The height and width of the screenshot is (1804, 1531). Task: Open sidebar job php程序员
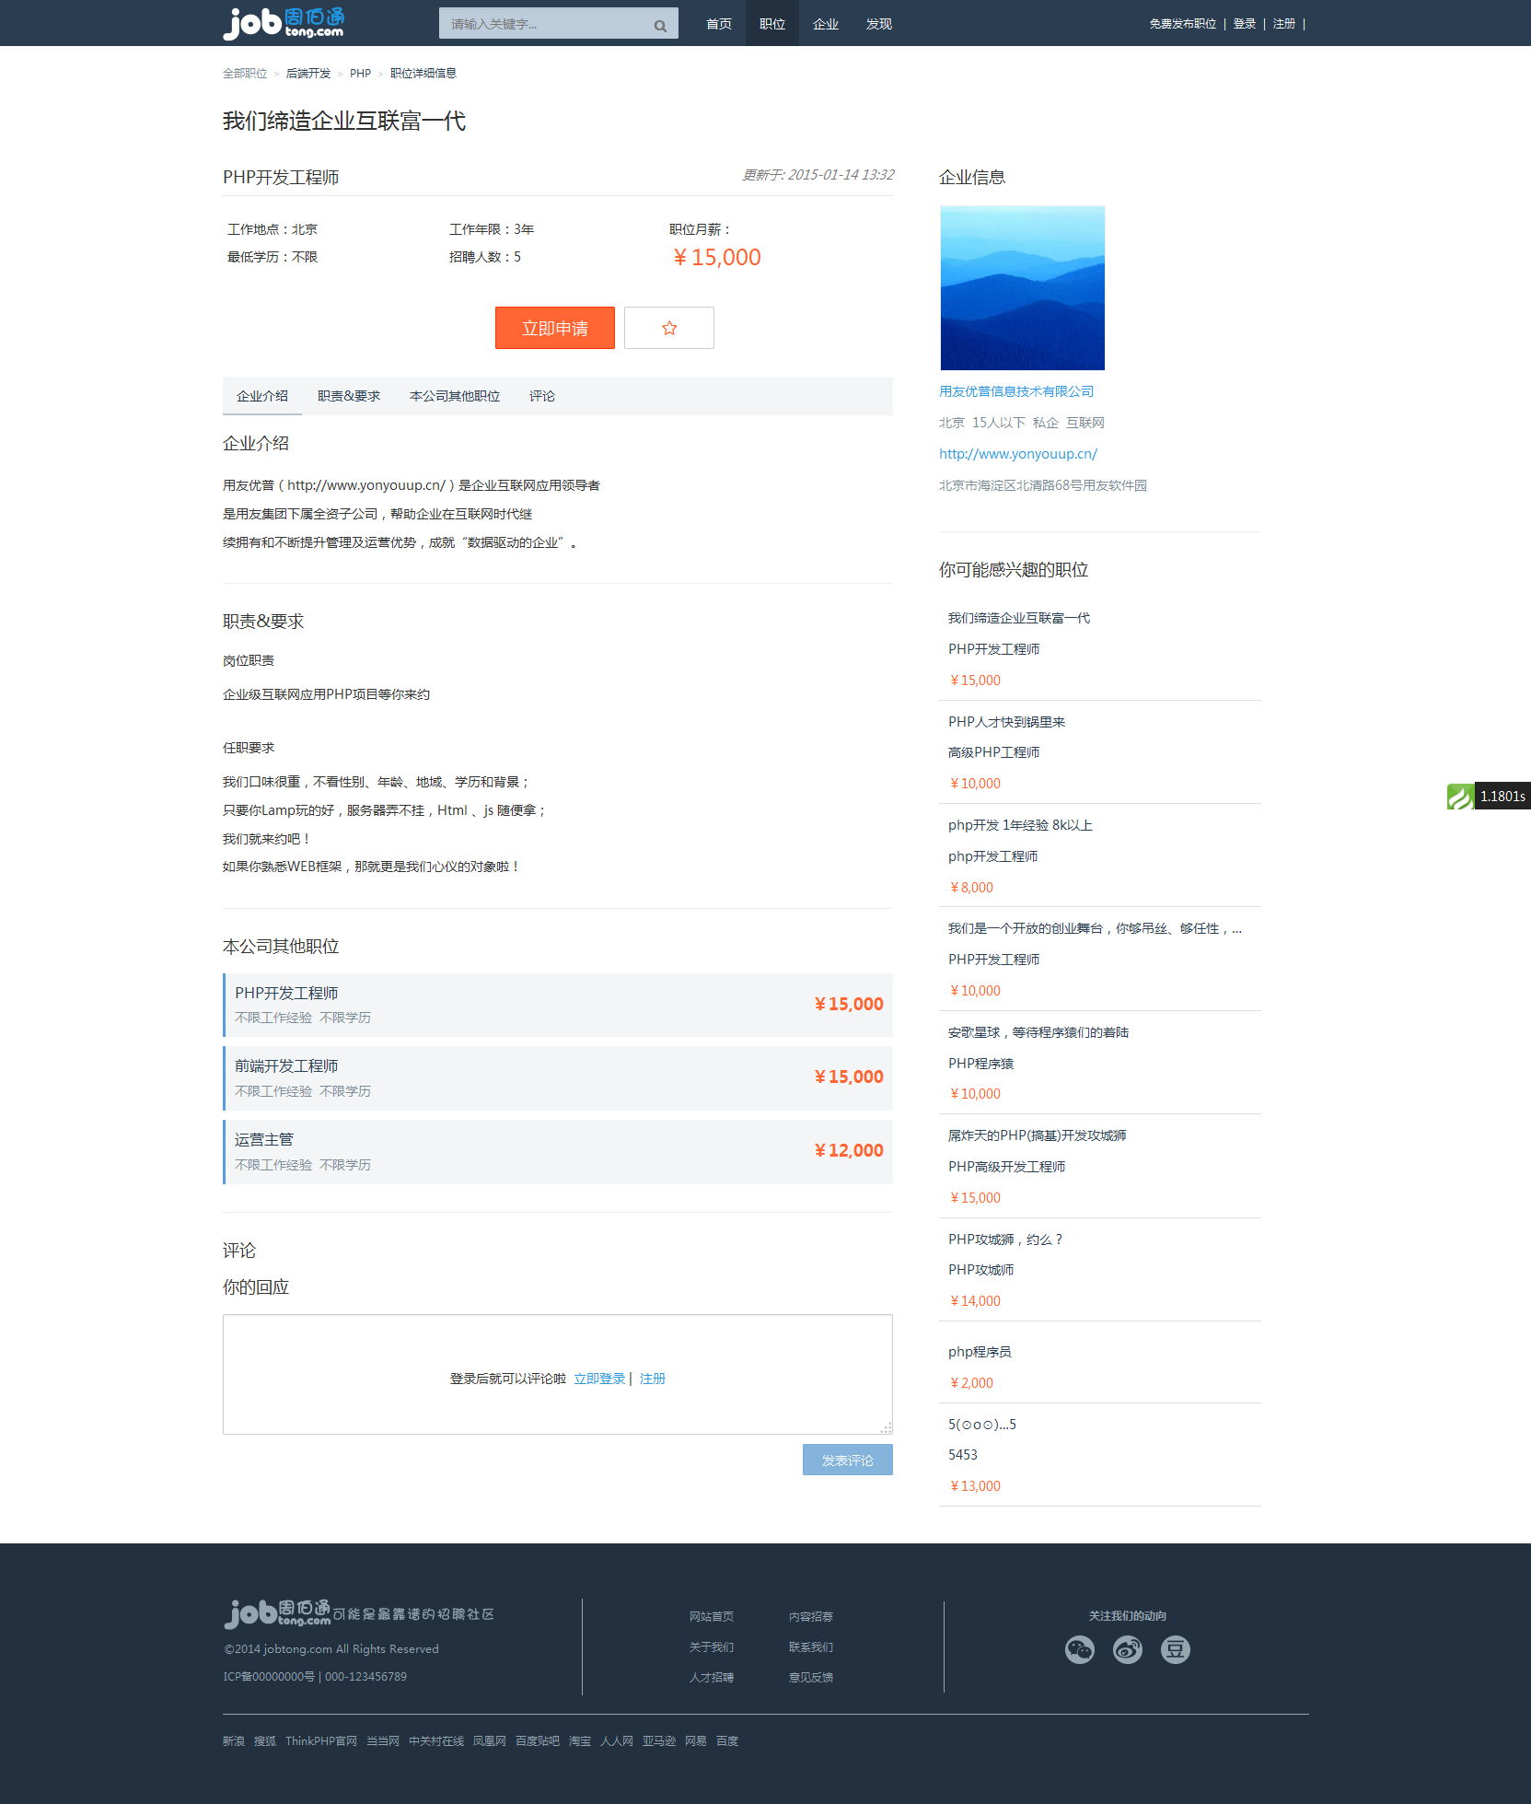pos(980,1352)
